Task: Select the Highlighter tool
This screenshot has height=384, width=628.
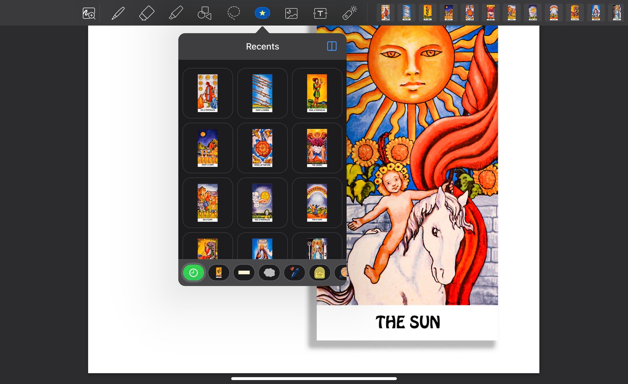Action: (176, 13)
